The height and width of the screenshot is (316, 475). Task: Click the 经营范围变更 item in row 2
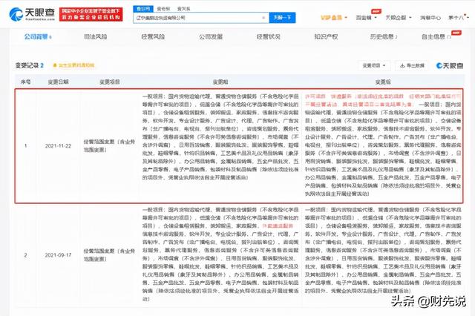tap(109, 255)
